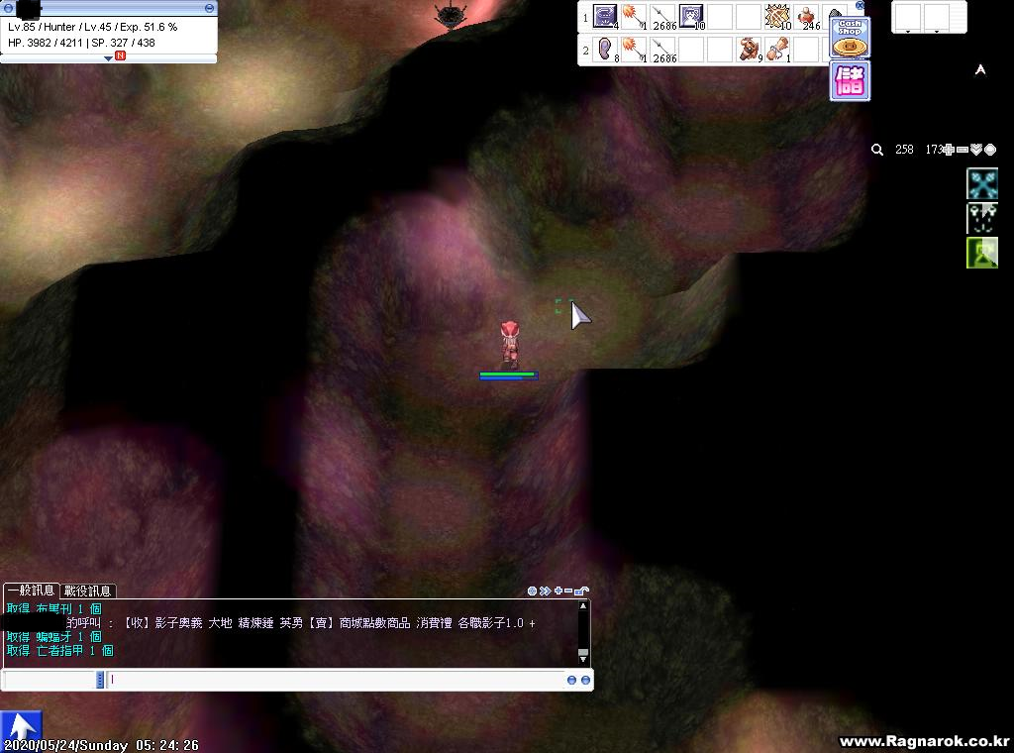Toggle the chat window lock icon
The width and height of the screenshot is (1014, 753).
tap(581, 591)
